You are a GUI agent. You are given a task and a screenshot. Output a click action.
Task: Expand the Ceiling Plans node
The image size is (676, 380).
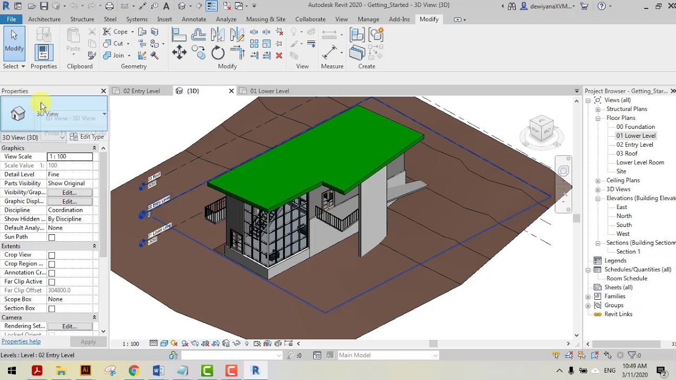click(x=598, y=180)
